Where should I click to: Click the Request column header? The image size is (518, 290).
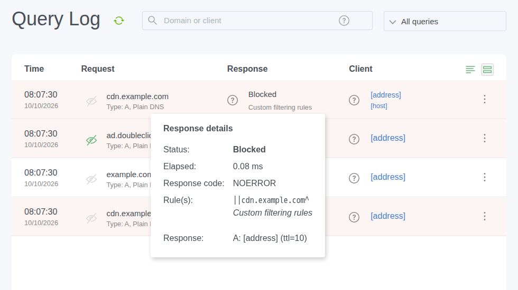98,69
